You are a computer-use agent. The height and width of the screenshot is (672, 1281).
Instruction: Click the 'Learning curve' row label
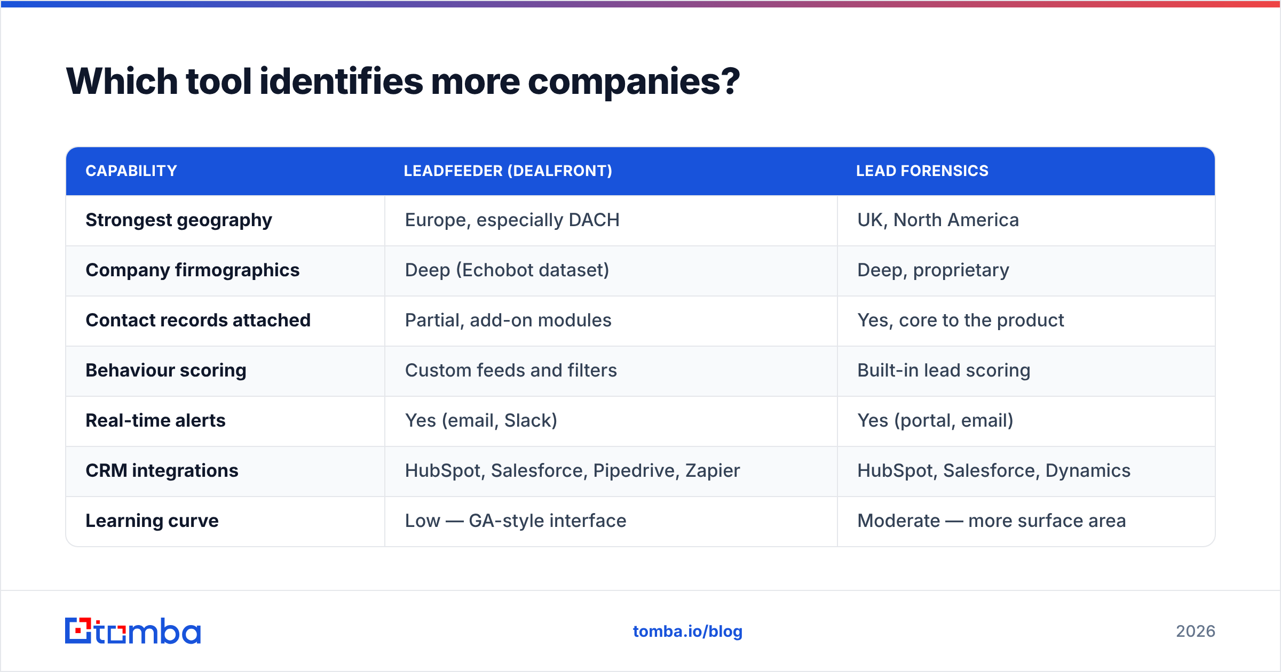[x=152, y=521]
